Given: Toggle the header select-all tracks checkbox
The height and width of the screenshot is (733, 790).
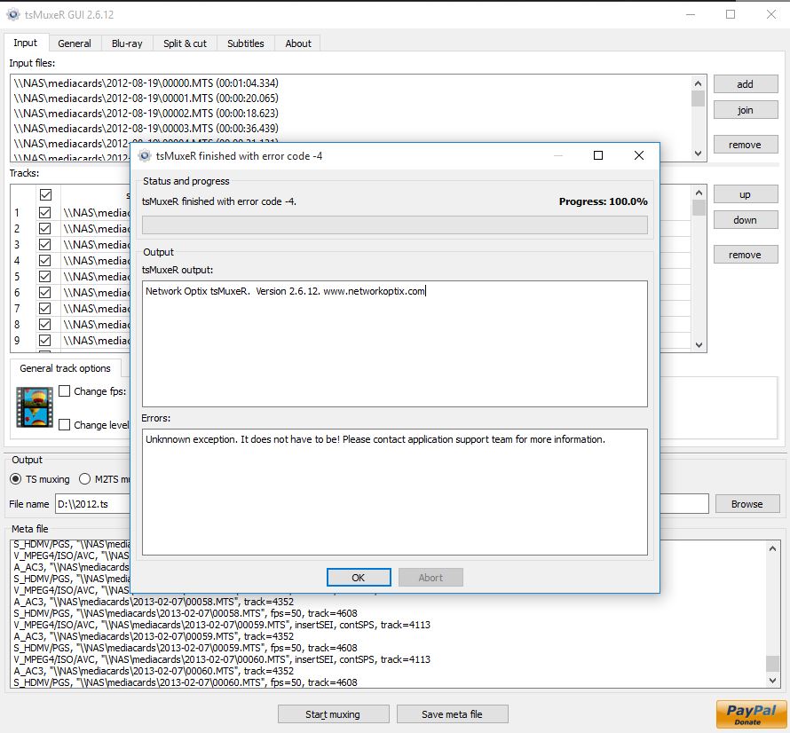Looking at the screenshot, I should tap(45, 194).
